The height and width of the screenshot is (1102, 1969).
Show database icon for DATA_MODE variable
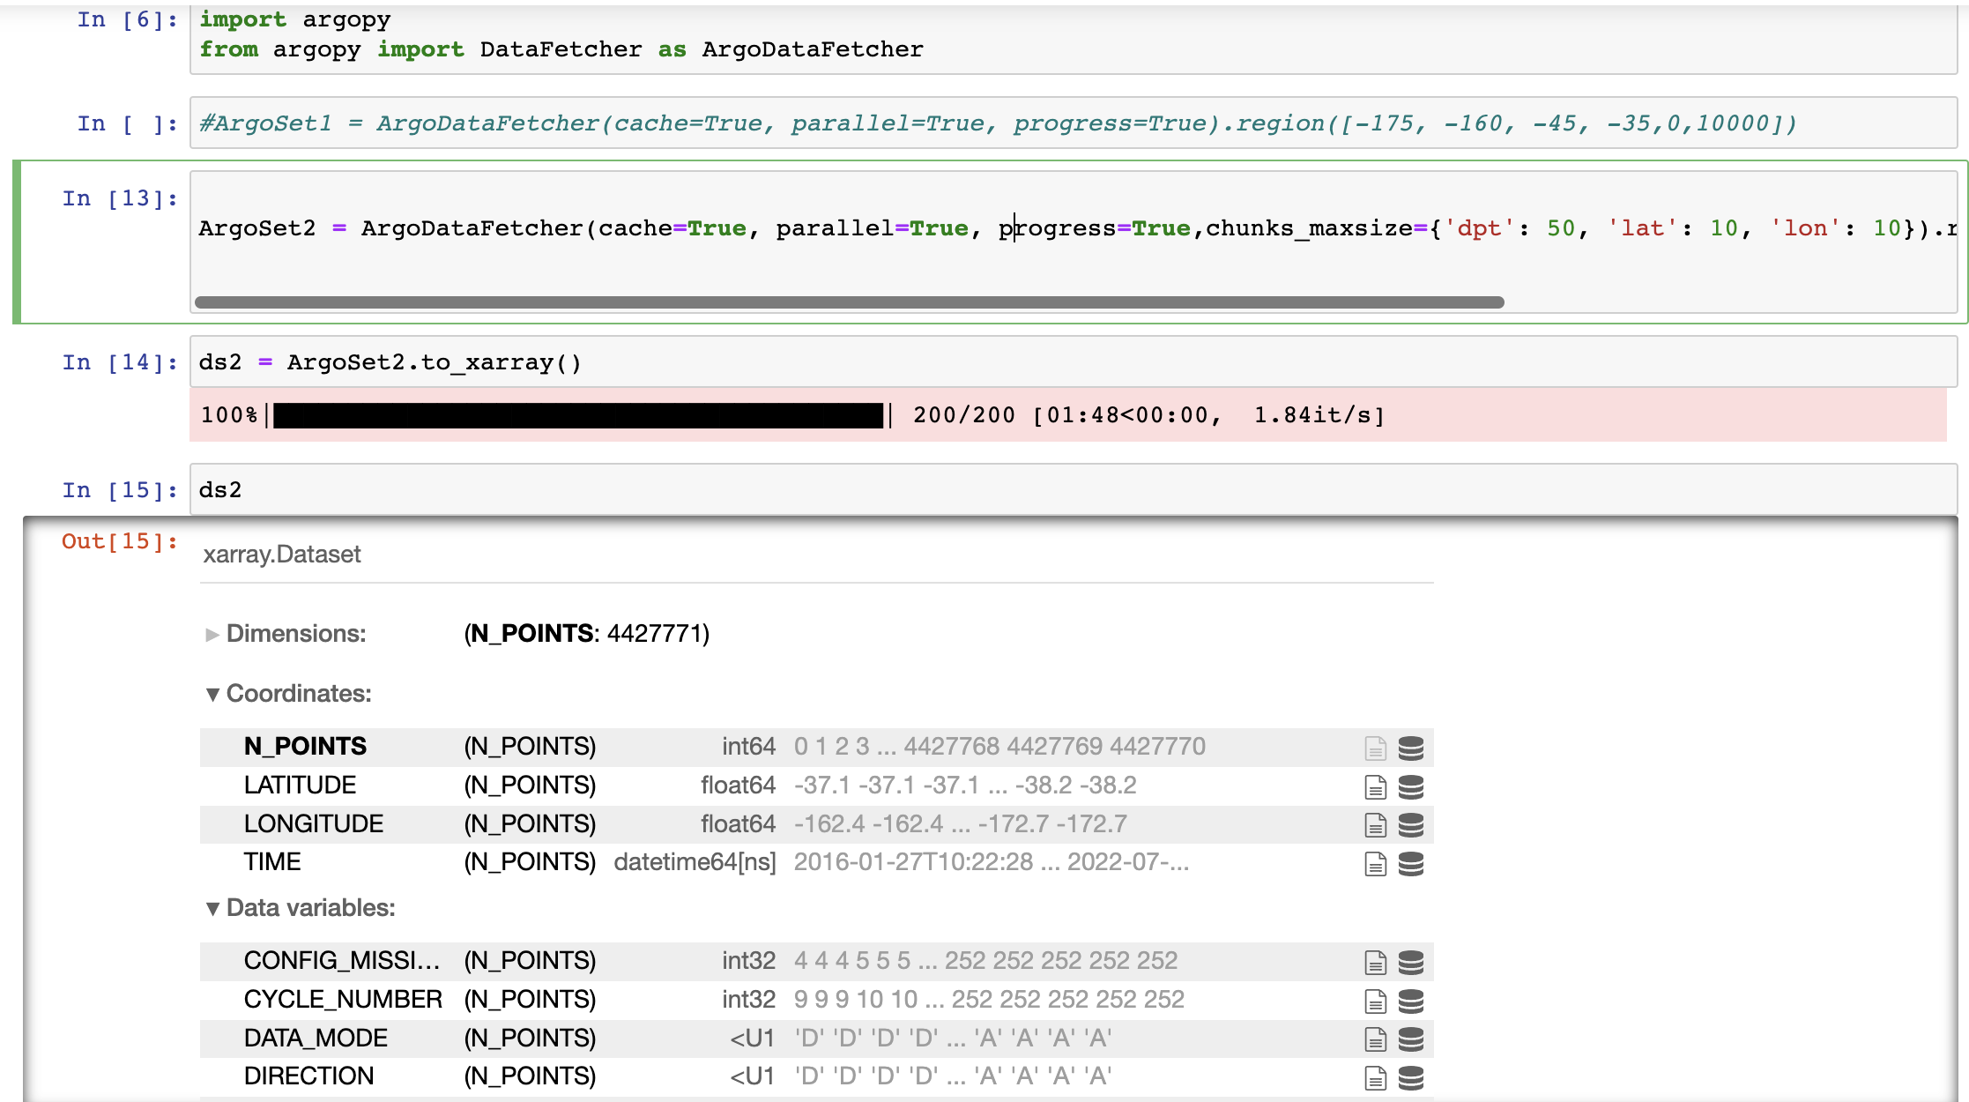click(x=1411, y=1039)
